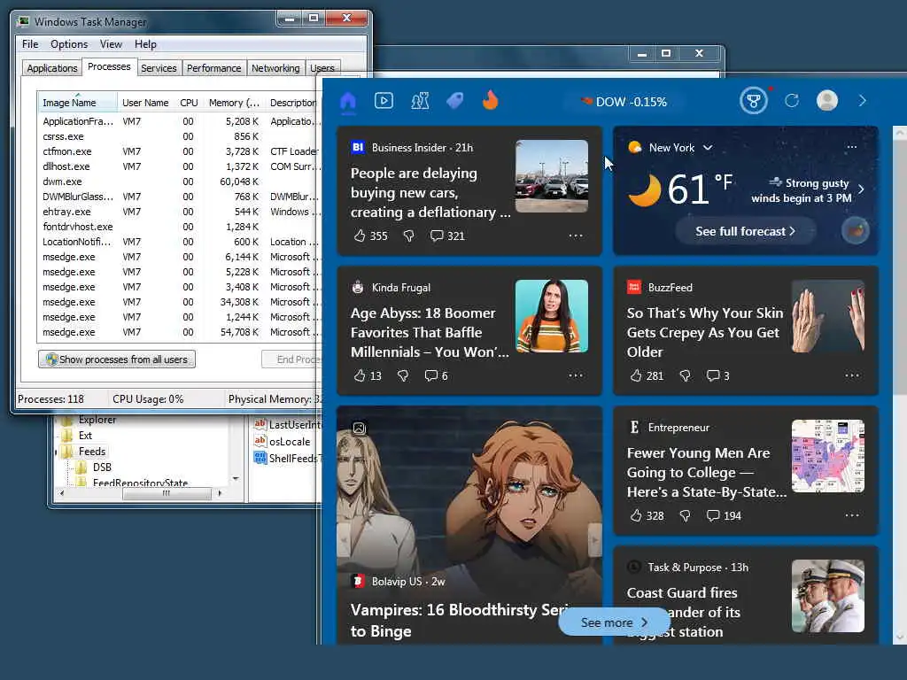Like the BuzzFeed crepey skin article
Image resolution: width=907 pixels, height=680 pixels.
pos(636,375)
